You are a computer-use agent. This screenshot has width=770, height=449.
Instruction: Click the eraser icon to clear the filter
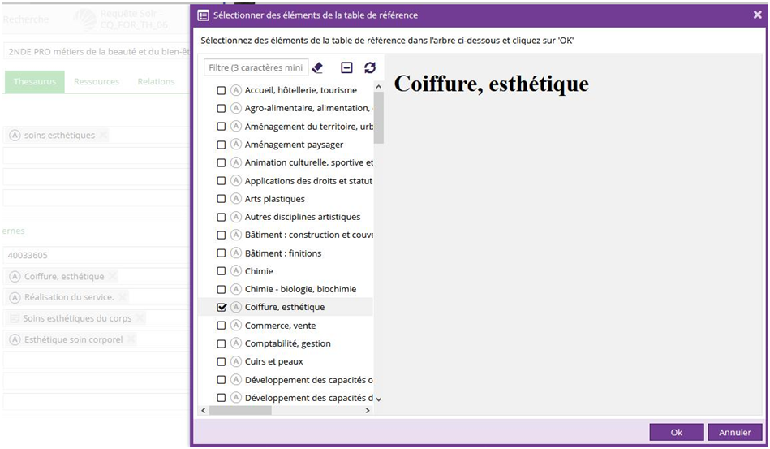point(317,67)
